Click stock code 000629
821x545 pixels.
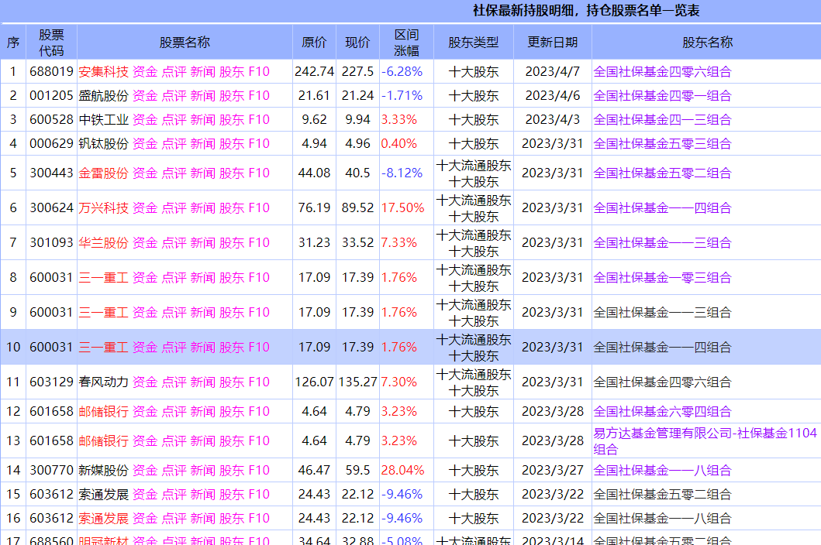click(51, 144)
